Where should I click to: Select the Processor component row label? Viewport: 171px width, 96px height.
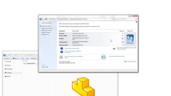62,34
